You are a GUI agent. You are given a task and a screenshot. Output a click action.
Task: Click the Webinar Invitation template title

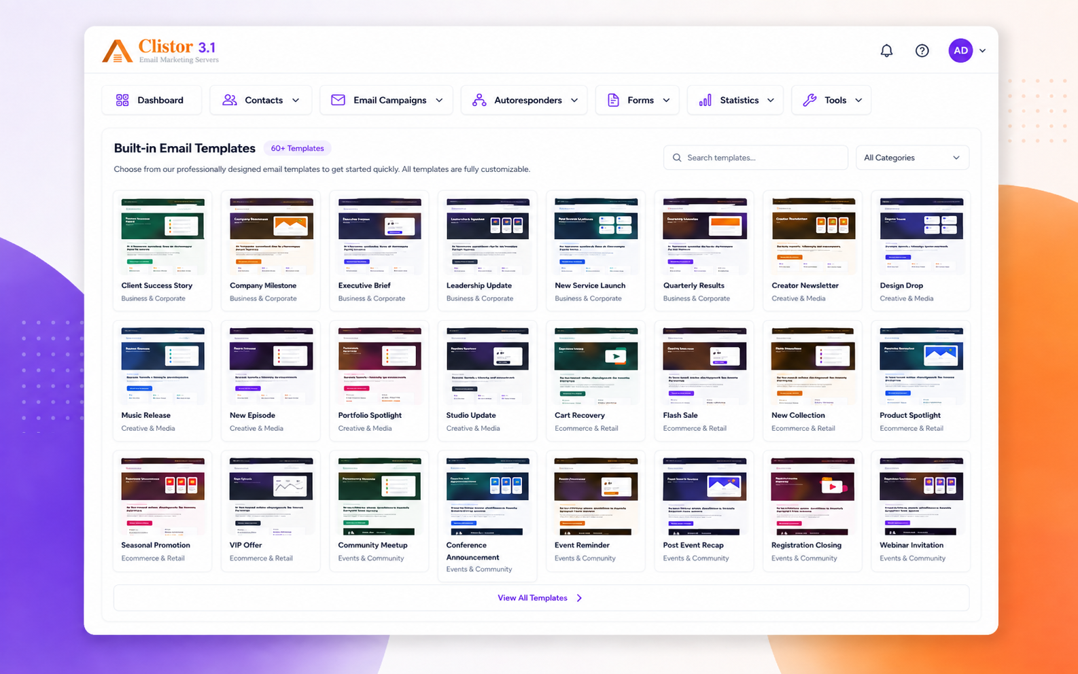point(911,545)
